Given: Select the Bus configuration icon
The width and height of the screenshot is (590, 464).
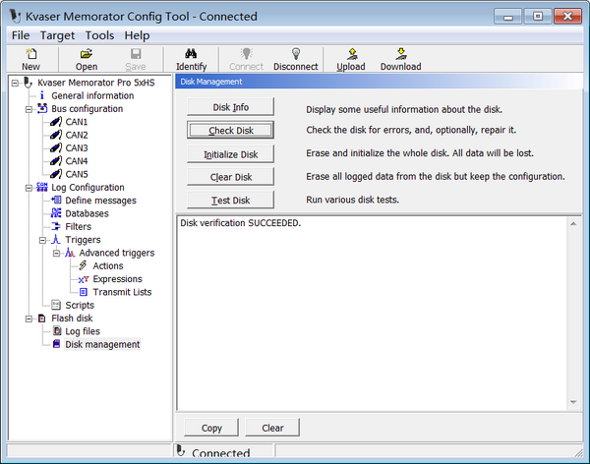Looking at the screenshot, I should click(x=42, y=109).
